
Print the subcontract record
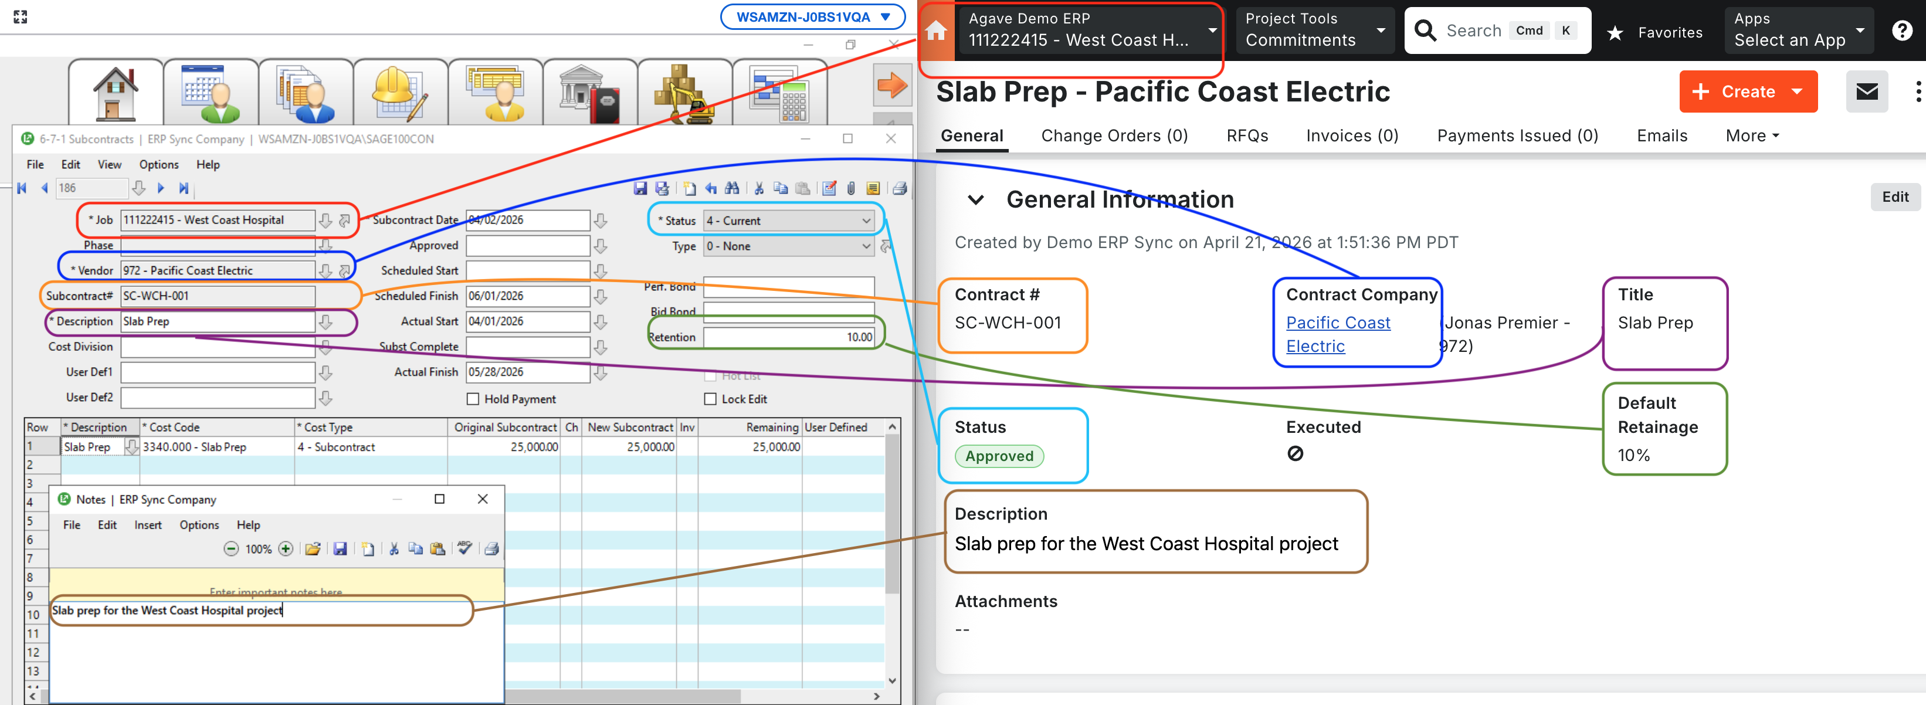[x=900, y=188]
